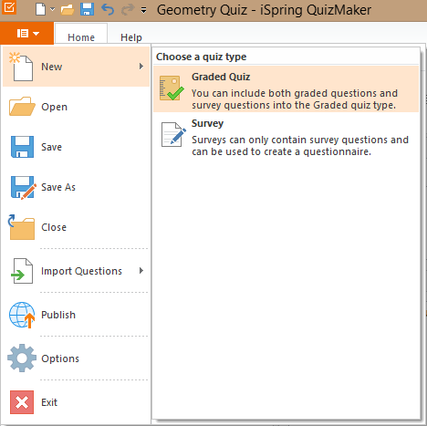Click the Import Questions page-arrow icon
The width and height of the screenshot is (427, 426).
tap(22, 271)
